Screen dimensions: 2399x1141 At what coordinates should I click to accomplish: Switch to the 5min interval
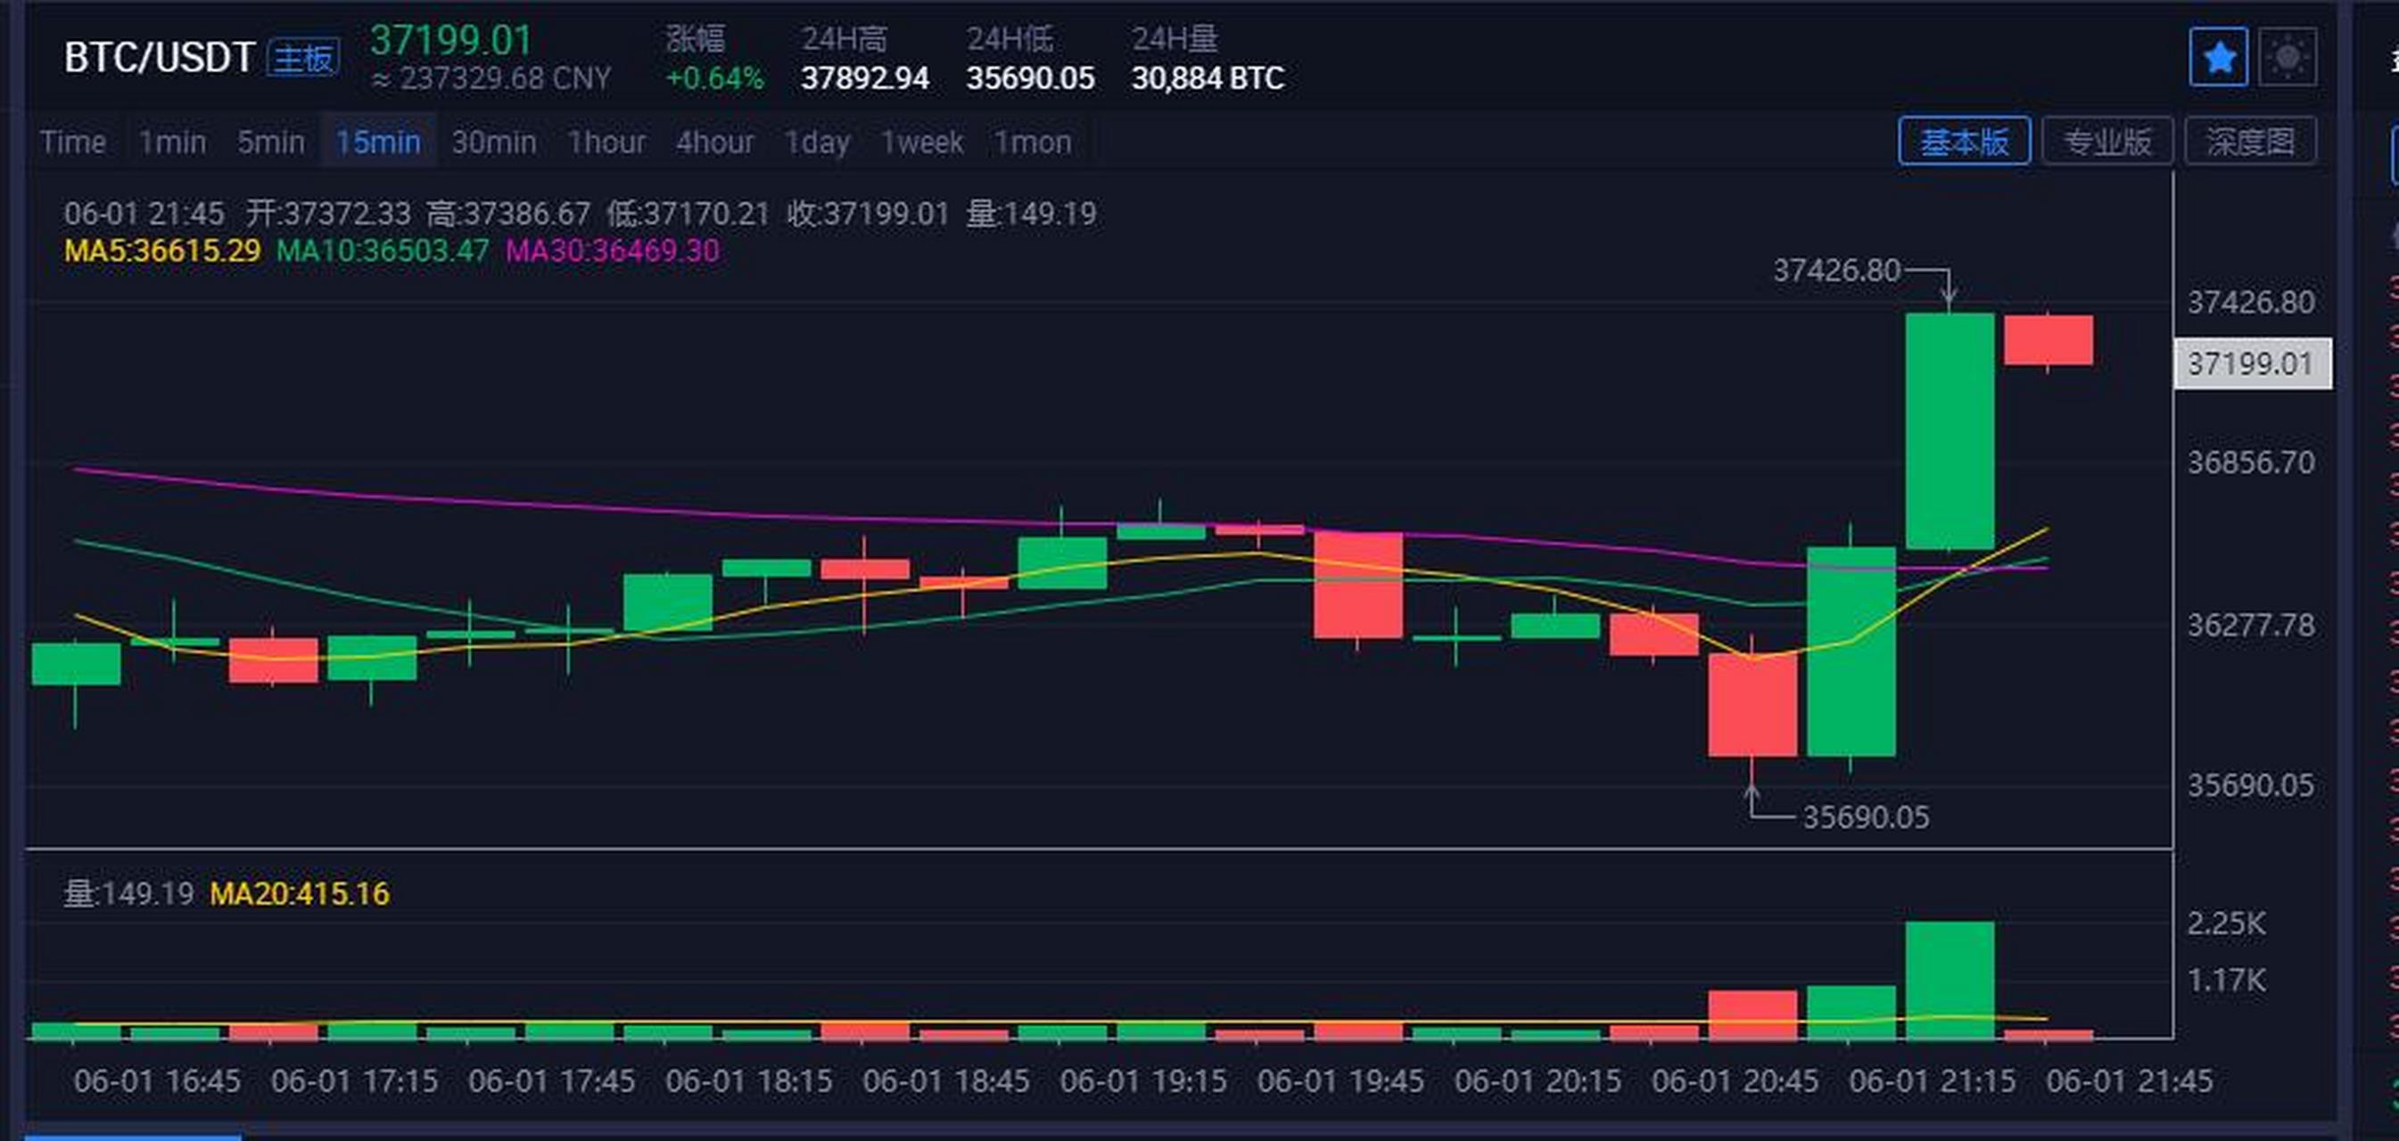pyautogui.click(x=271, y=143)
